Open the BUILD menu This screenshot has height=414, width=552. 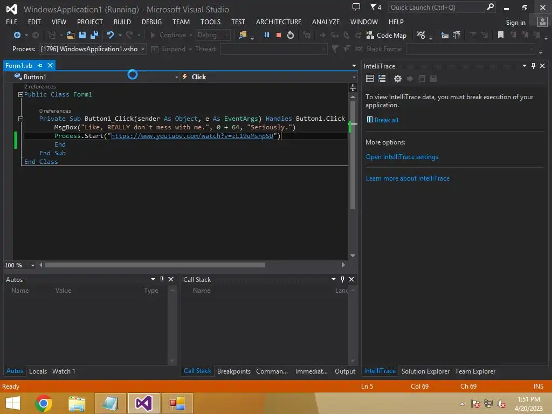pos(122,22)
